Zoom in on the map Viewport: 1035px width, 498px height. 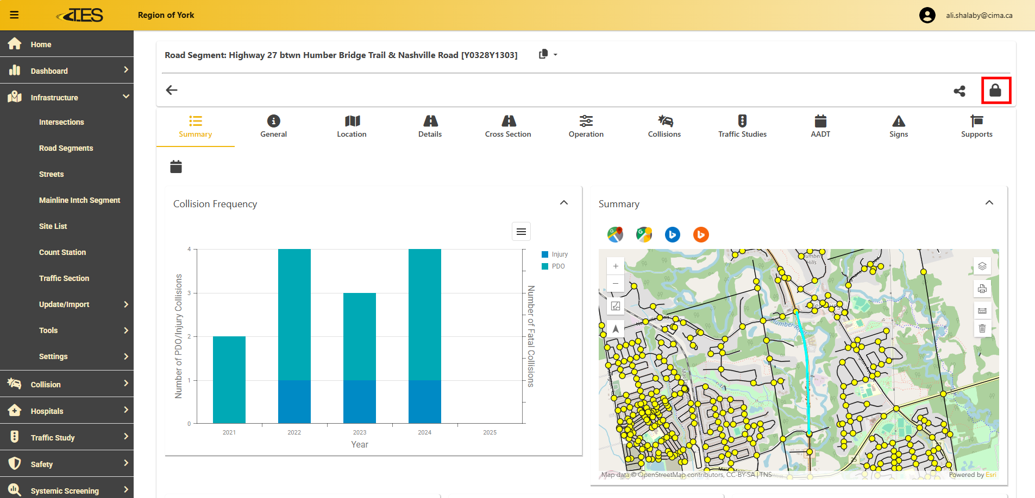616,266
